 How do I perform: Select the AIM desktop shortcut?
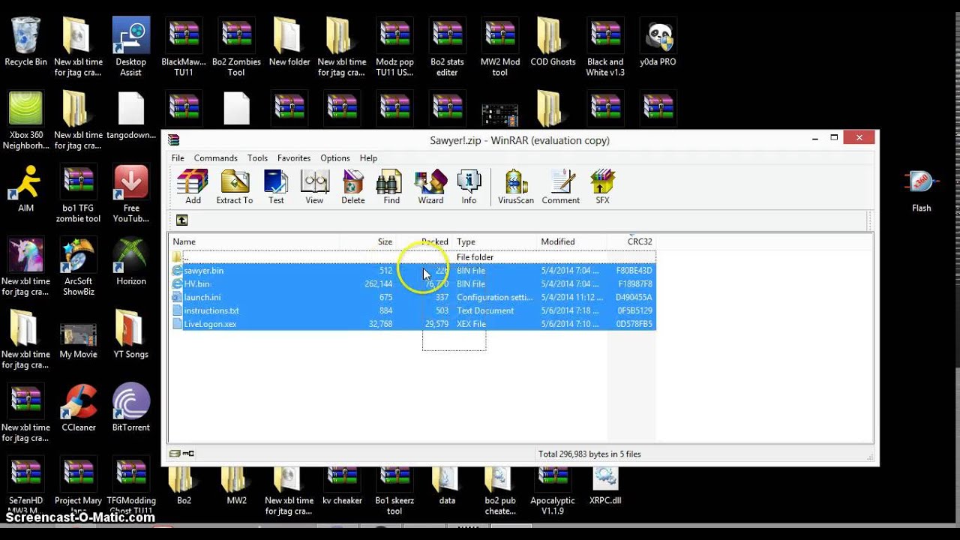(25, 188)
